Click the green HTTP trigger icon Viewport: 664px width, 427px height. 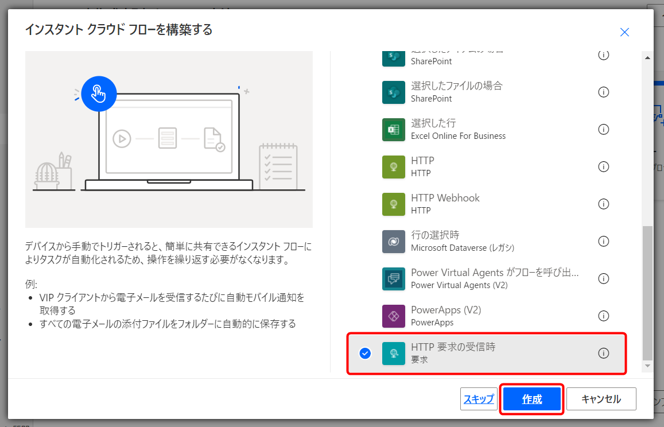tap(393, 166)
